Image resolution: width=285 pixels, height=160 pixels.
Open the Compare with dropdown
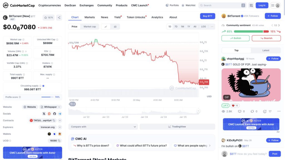103,127
